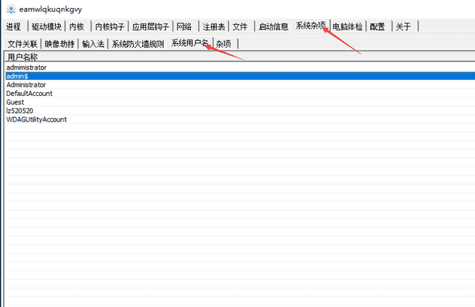Select the highlighted admin$ user row
This screenshot has height=307, width=475.
17,76
